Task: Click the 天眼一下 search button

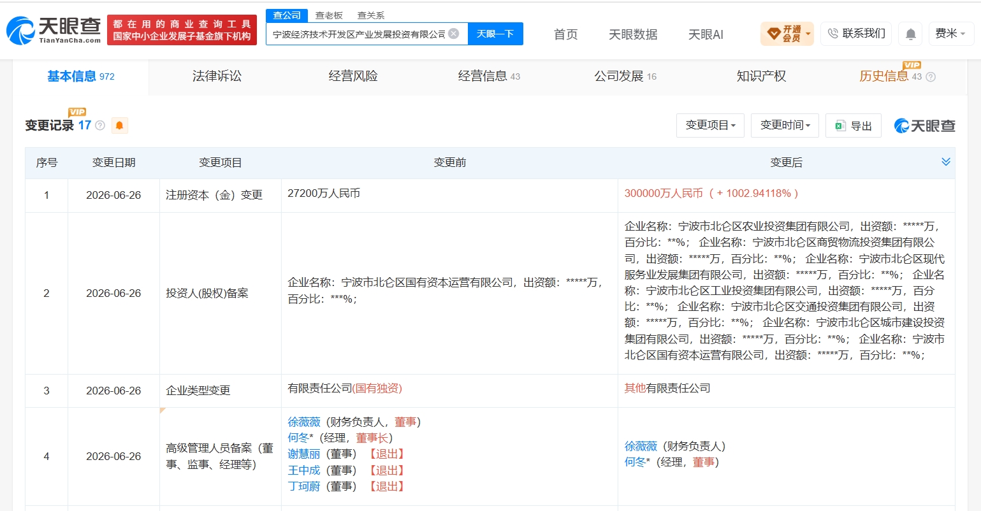Action: 495,34
